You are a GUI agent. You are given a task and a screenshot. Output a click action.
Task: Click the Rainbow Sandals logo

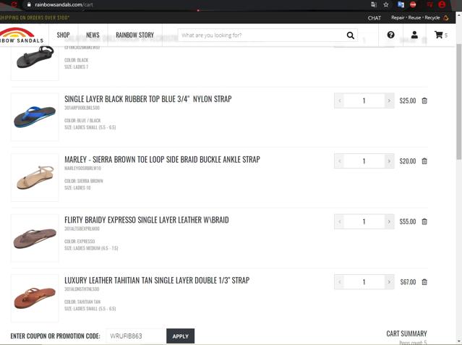(21, 35)
